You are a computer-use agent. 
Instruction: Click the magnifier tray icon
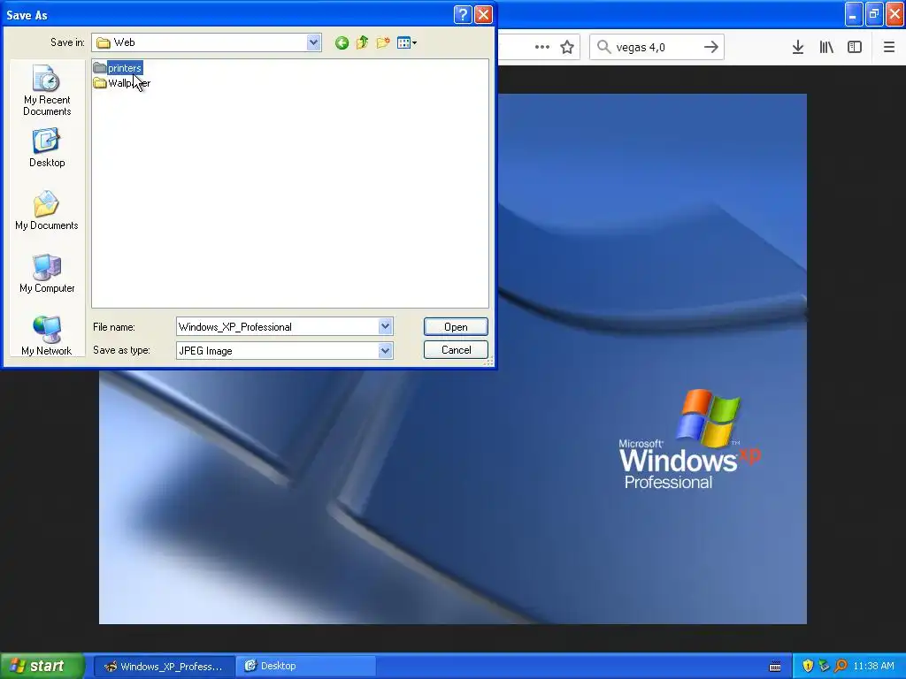coord(841,667)
